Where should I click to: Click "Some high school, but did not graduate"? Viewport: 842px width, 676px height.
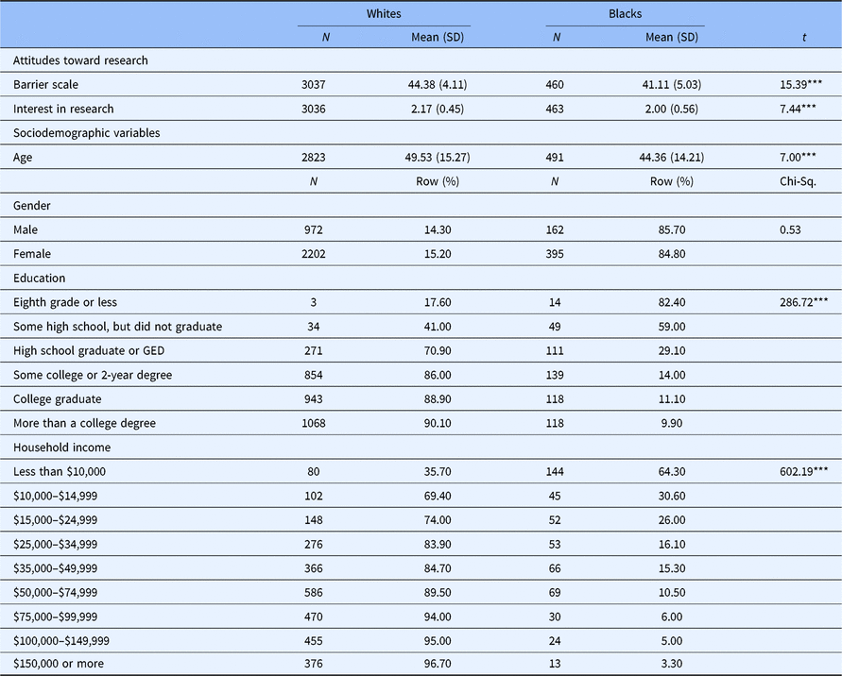[x=117, y=327]
